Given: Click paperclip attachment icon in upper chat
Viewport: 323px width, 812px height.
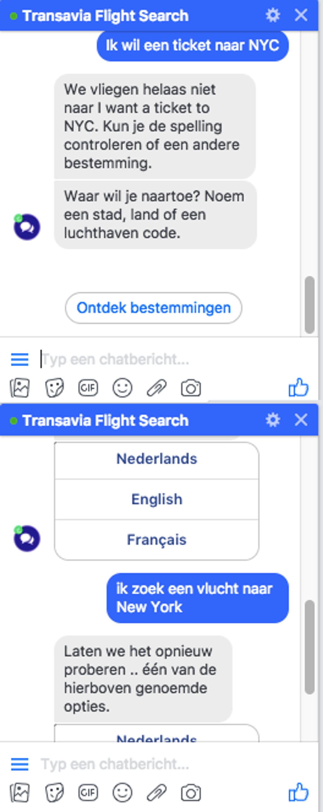Looking at the screenshot, I should [157, 388].
